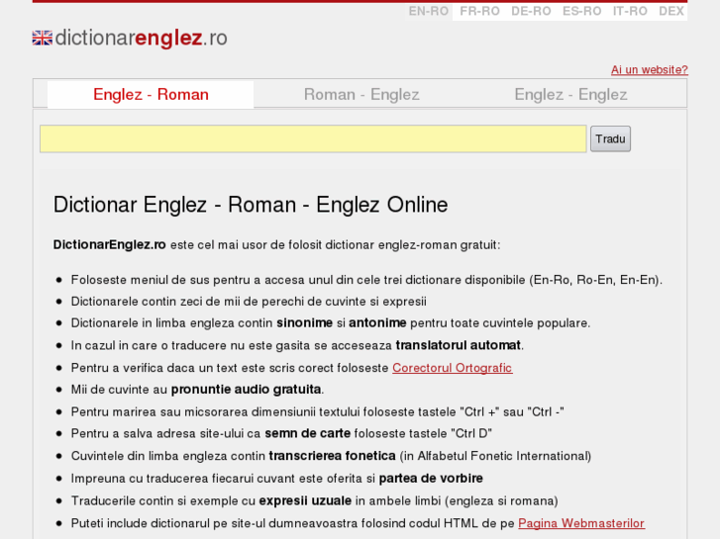Screen dimensions: 720x539
Task: Select the Englez - Roman tab
Action: point(151,95)
